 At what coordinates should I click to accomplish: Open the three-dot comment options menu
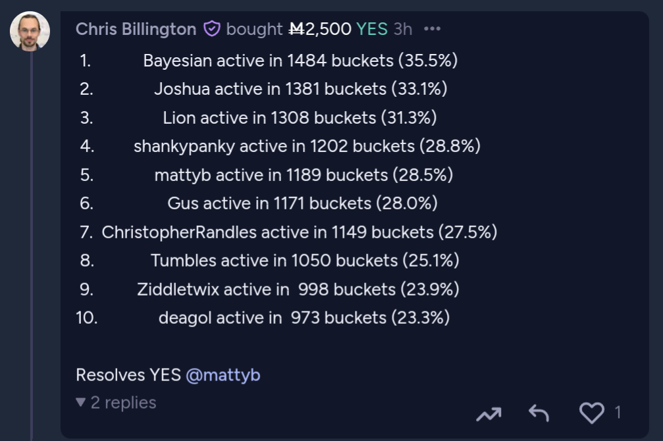click(x=432, y=29)
